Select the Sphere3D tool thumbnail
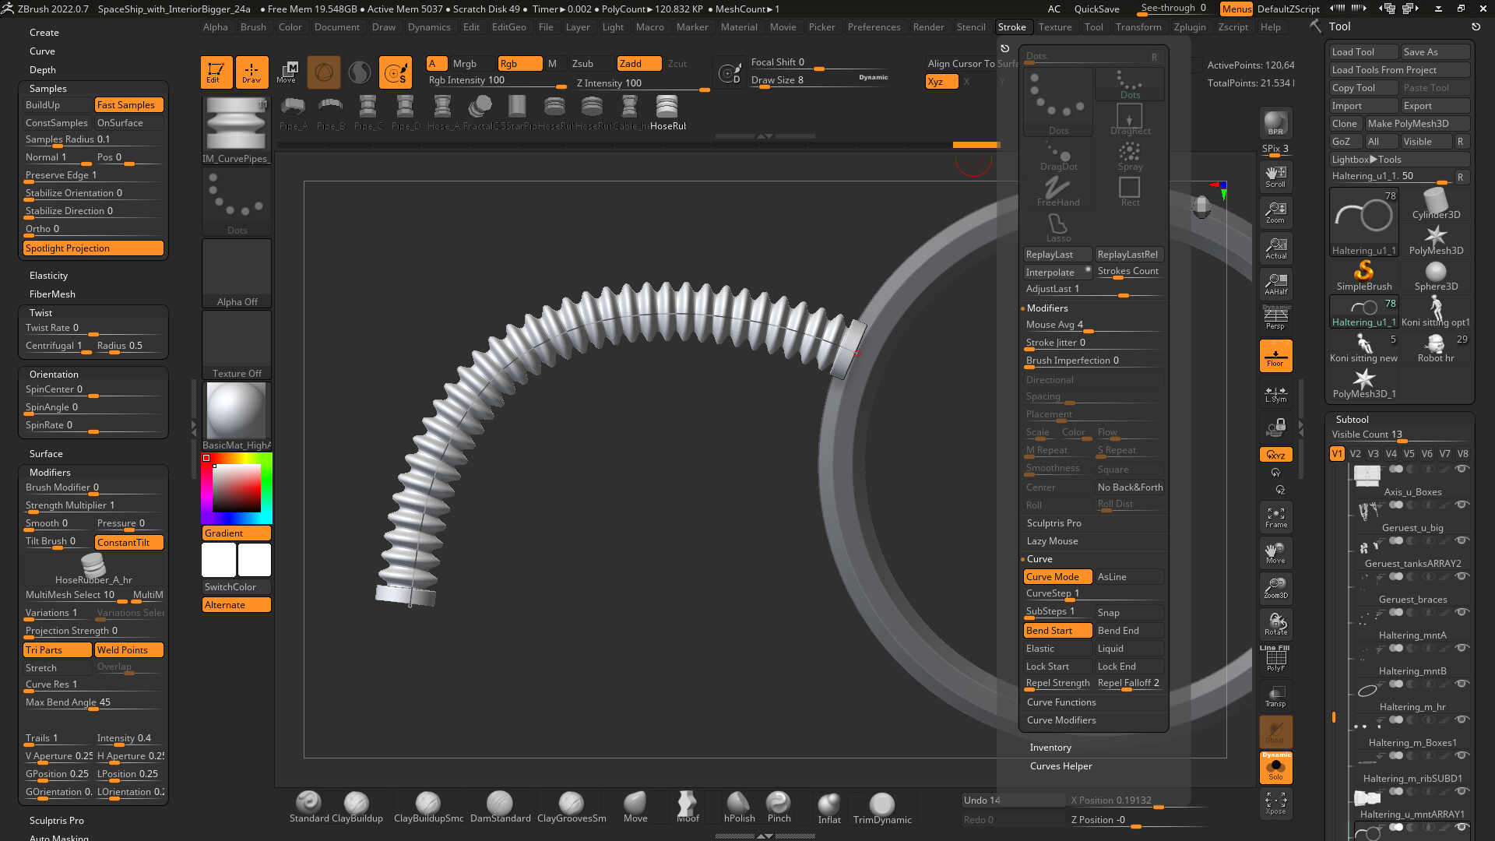Viewport: 1495px width, 841px height. (1435, 276)
